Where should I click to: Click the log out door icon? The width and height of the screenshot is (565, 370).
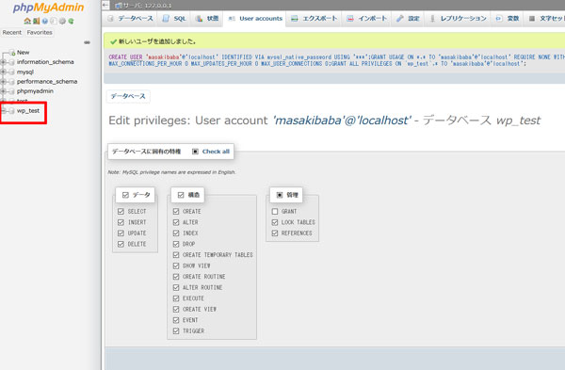36,21
